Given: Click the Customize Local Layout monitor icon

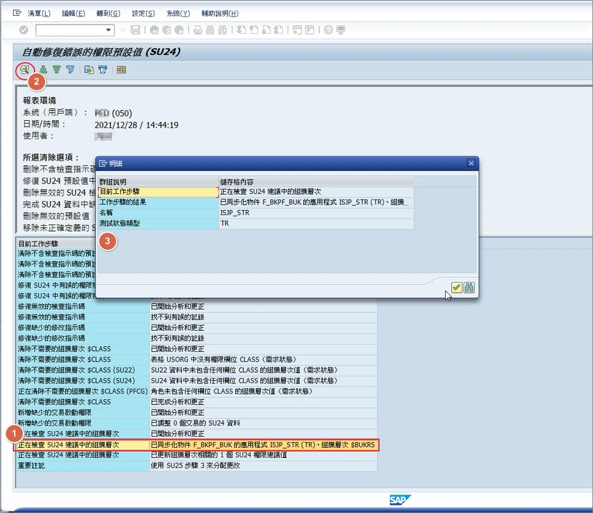Looking at the screenshot, I should [341, 30].
